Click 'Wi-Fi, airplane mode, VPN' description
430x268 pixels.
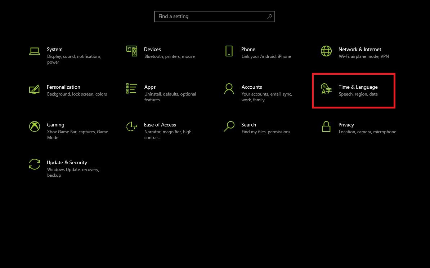pyautogui.click(x=364, y=56)
